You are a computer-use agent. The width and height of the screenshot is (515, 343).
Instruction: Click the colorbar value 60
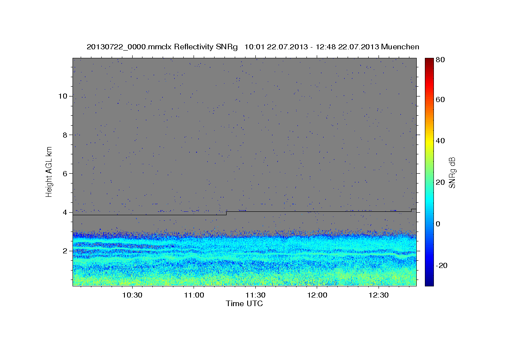pos(441,99)
